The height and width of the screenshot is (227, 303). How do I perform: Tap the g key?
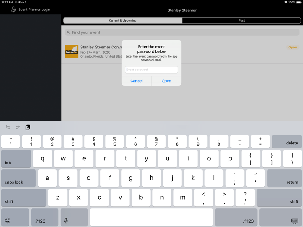click(x=131, y=178)
